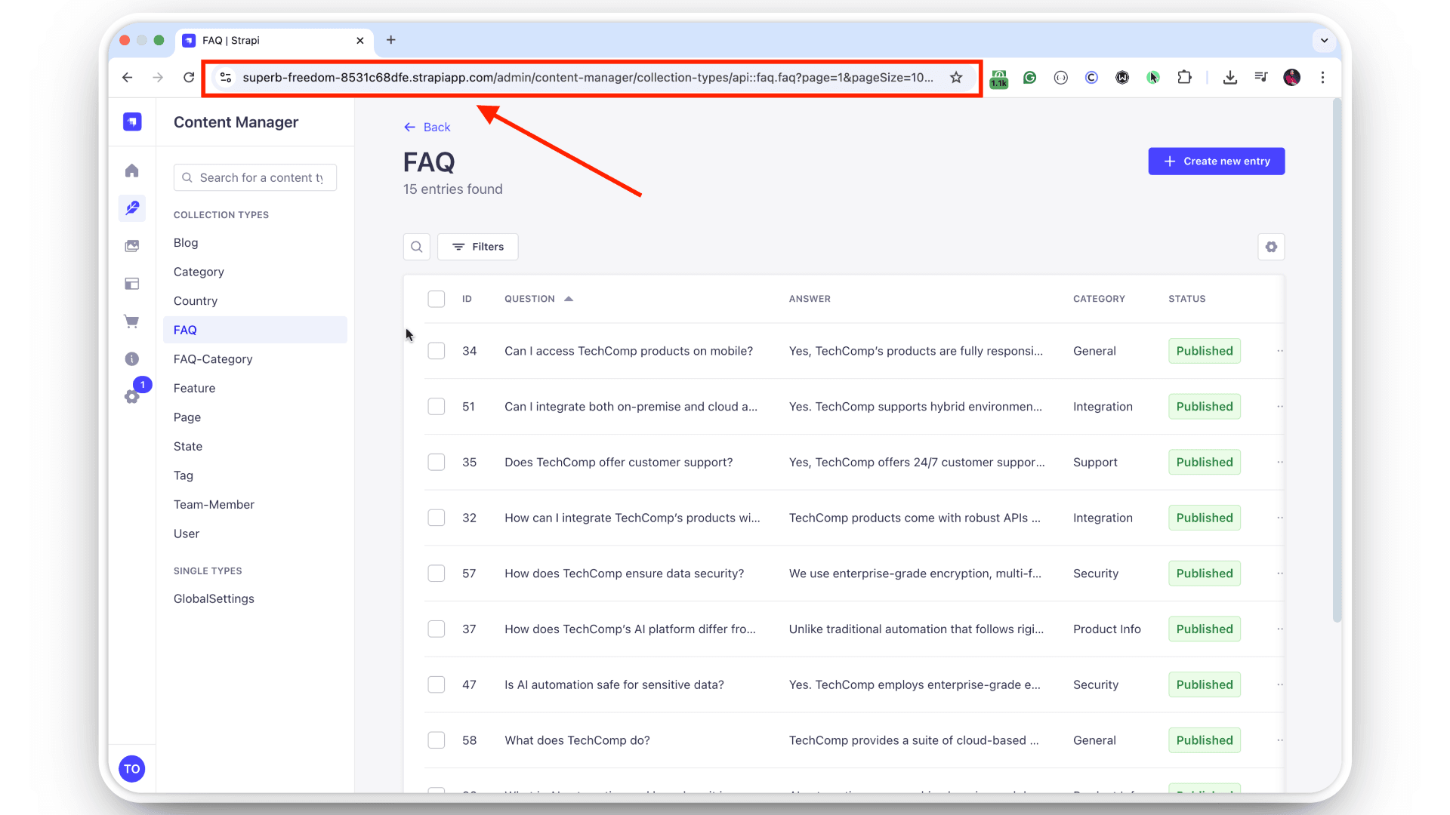Screen dimensions: 1450x815
Task: Click the Chrome profile avatar
Action: coord(1292,78)
